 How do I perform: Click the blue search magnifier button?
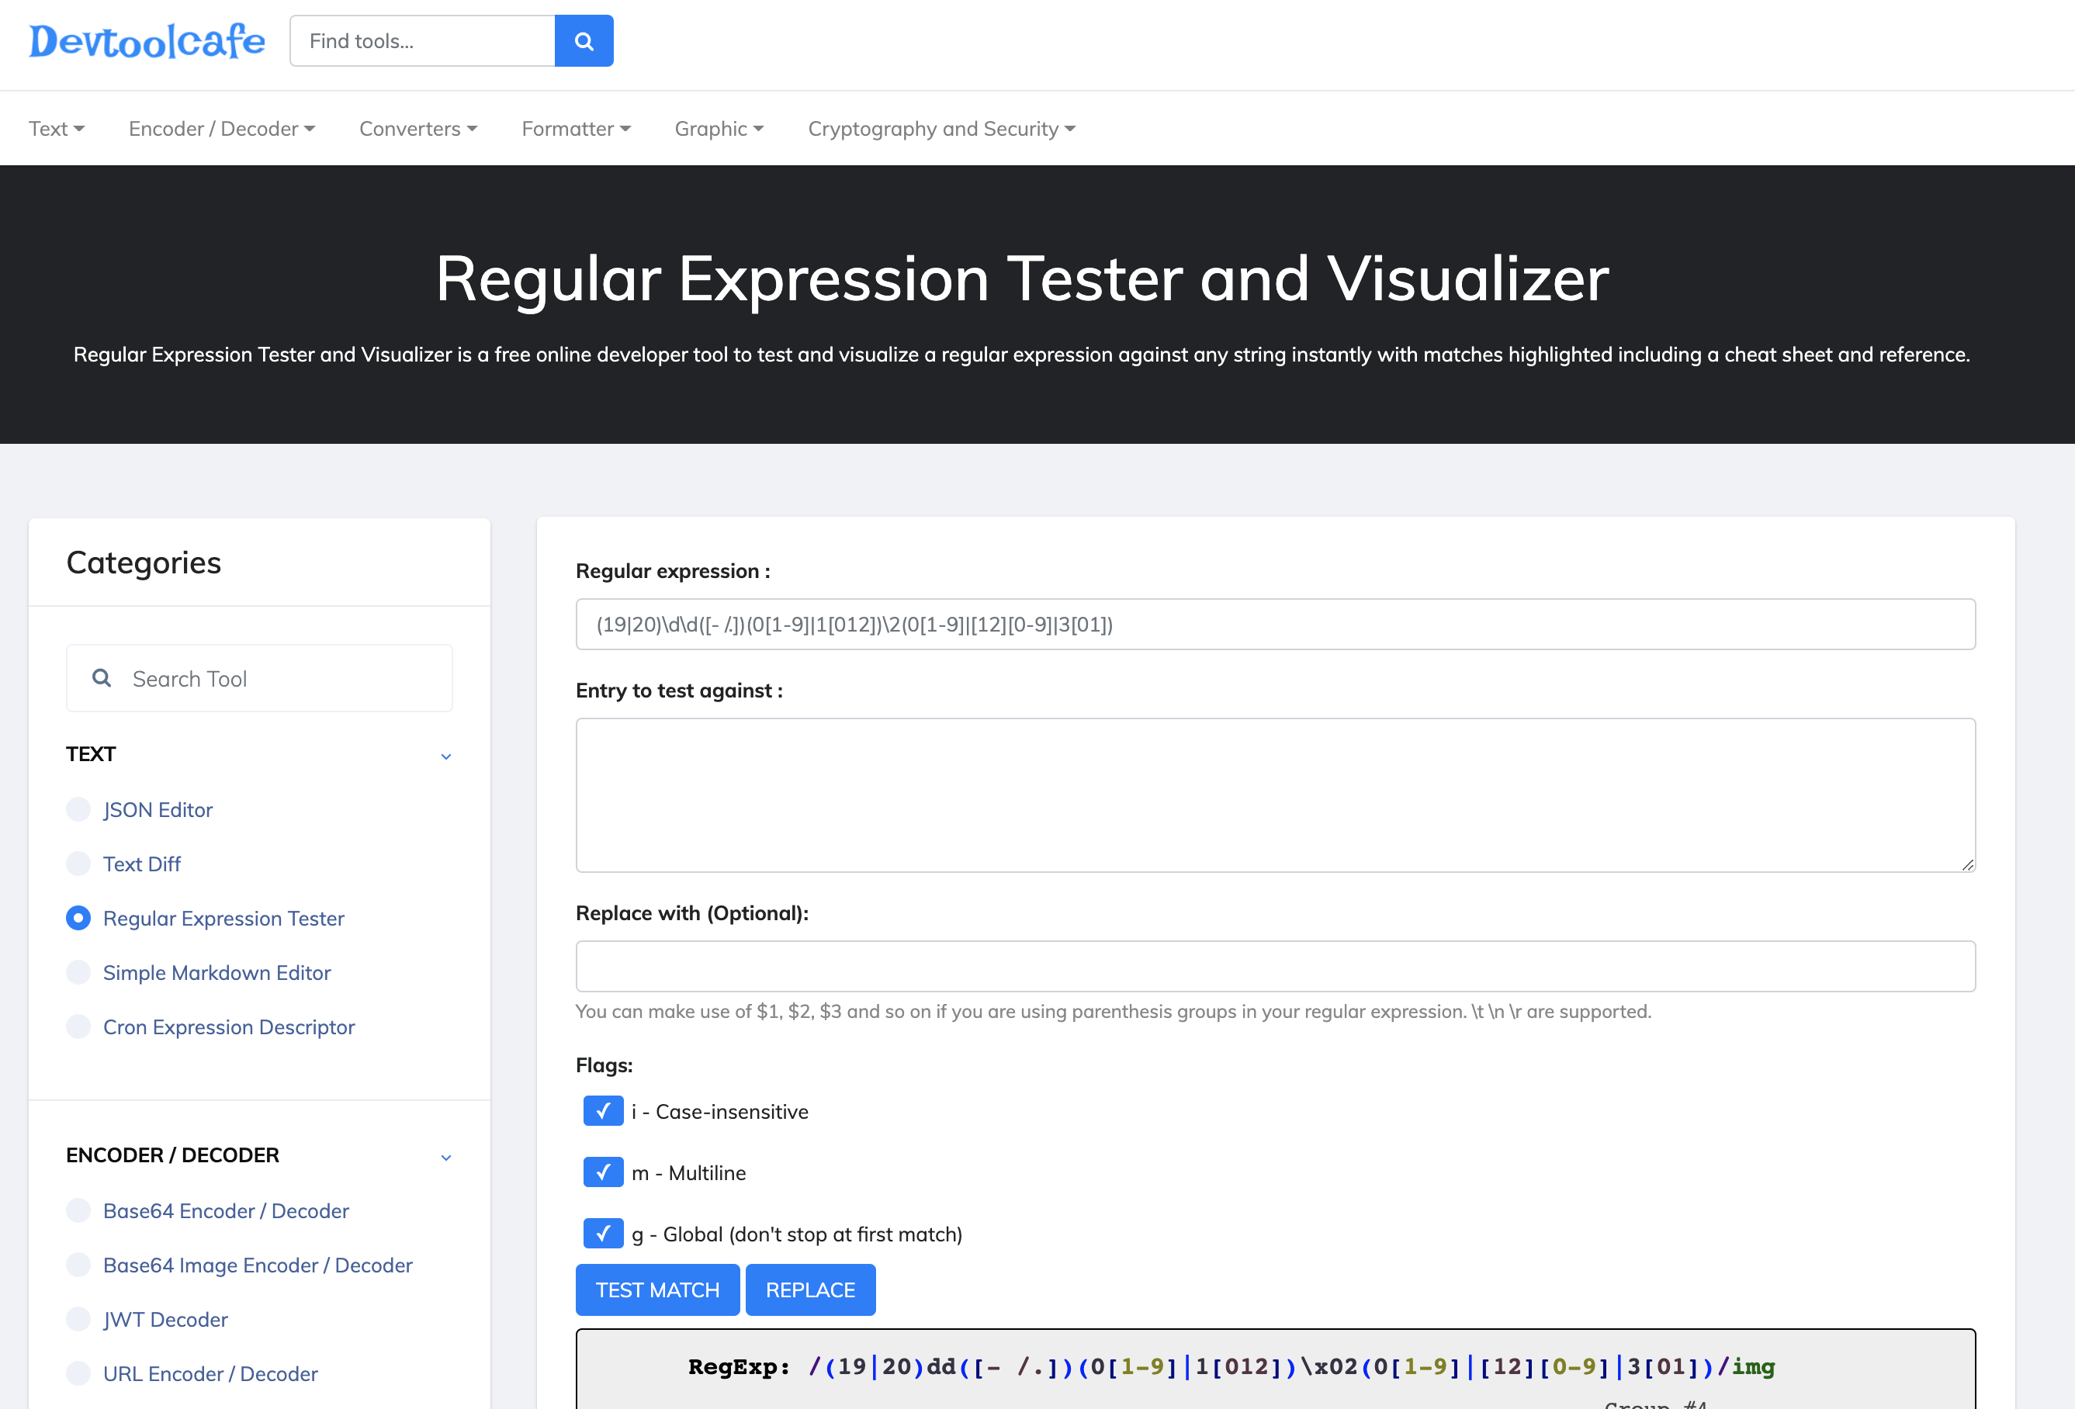coord(584,41)
